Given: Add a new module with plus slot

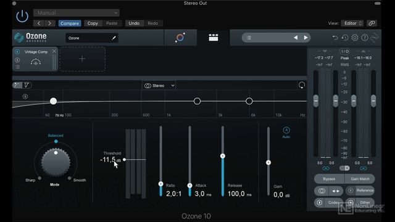Looking at the screenshot, I should coord(82,59).
